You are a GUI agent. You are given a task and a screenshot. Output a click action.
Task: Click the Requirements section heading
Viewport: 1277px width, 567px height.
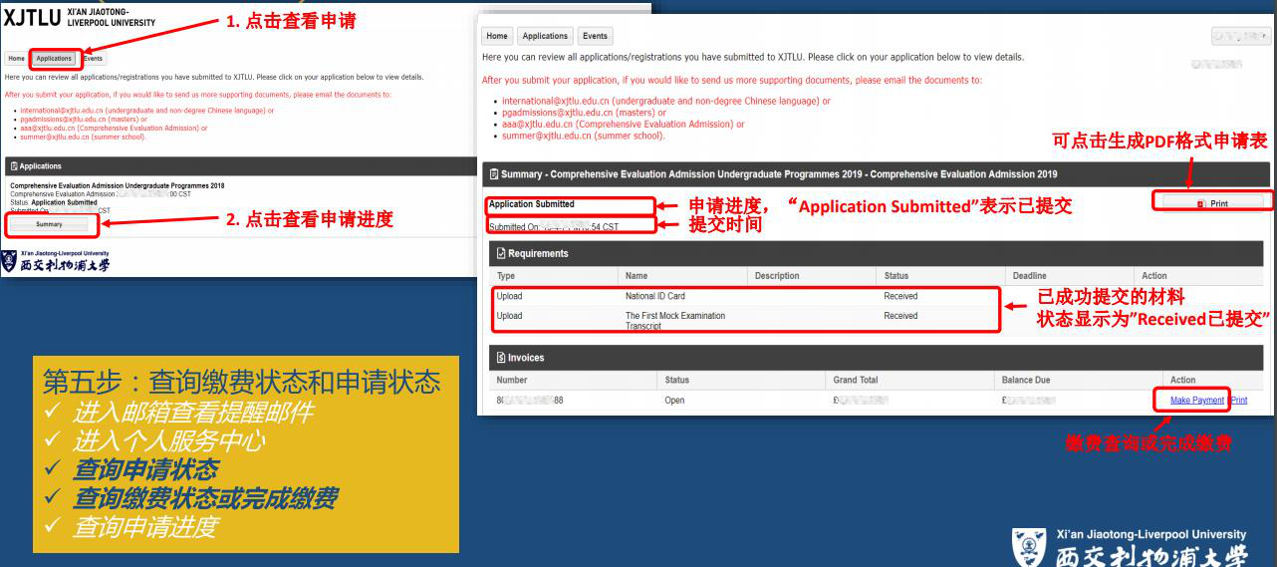(x=538, y=253)
